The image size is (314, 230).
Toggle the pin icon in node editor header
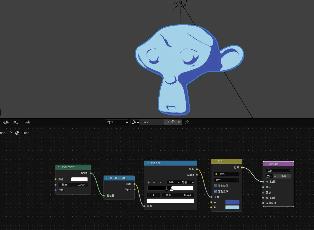[187, 122]
